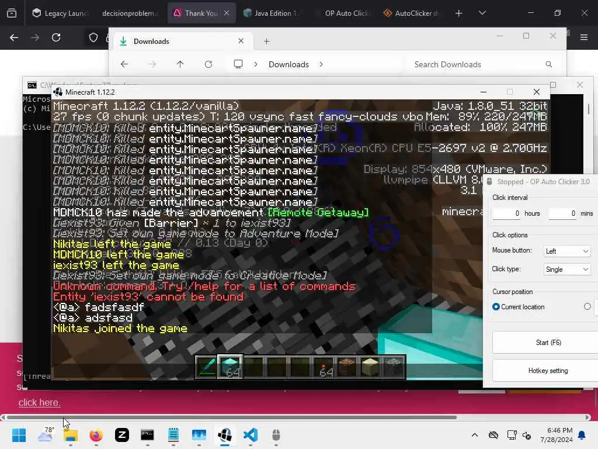Open the Mouse button dropdown
The height and width of the screenshot is (449, 598).
pos(566,251)
